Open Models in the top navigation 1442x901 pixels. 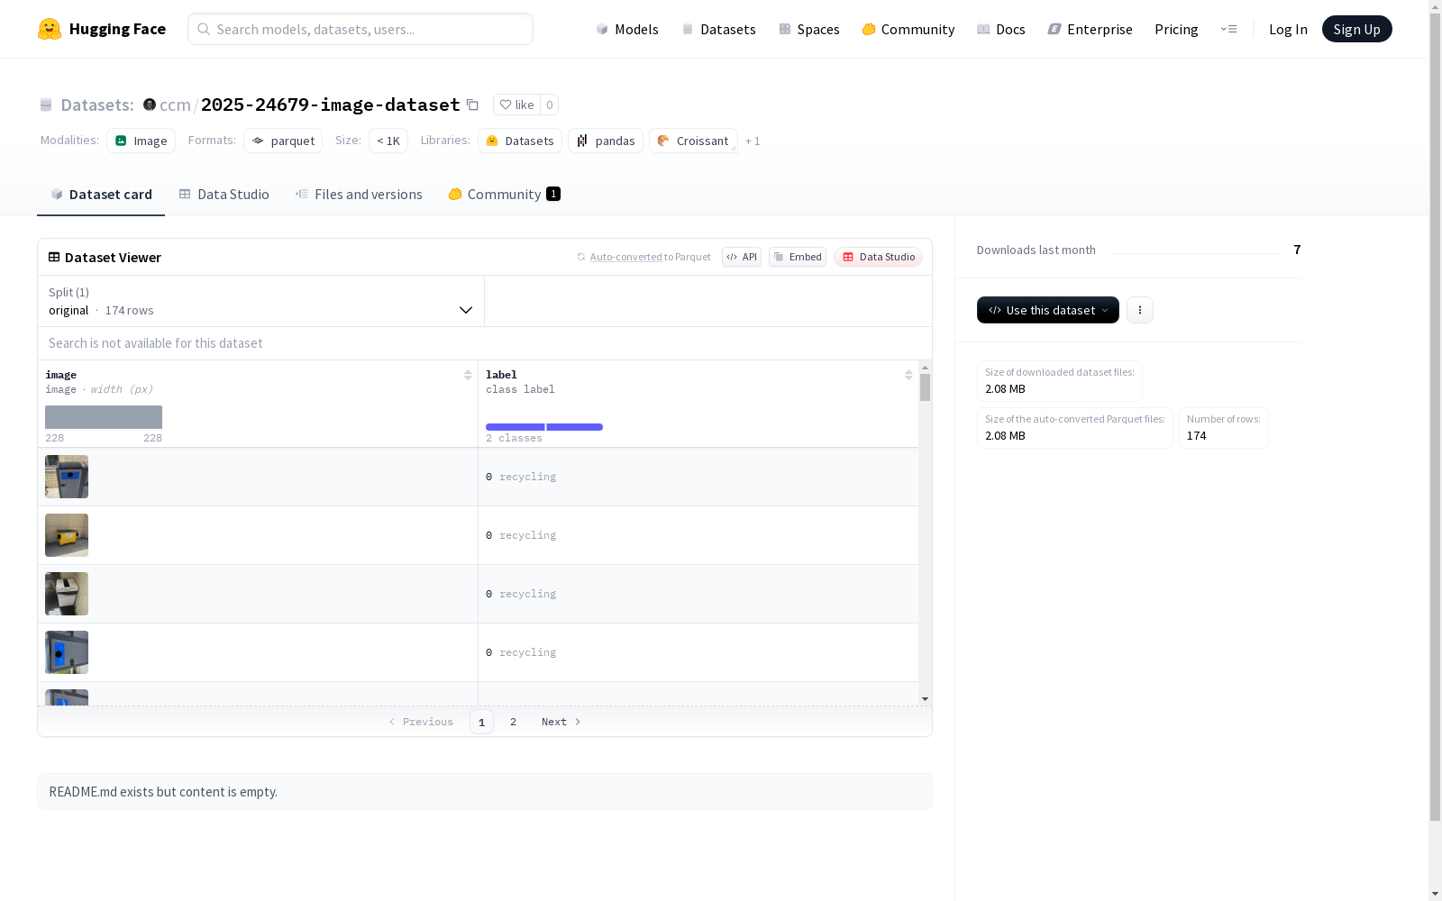(627, 29)
